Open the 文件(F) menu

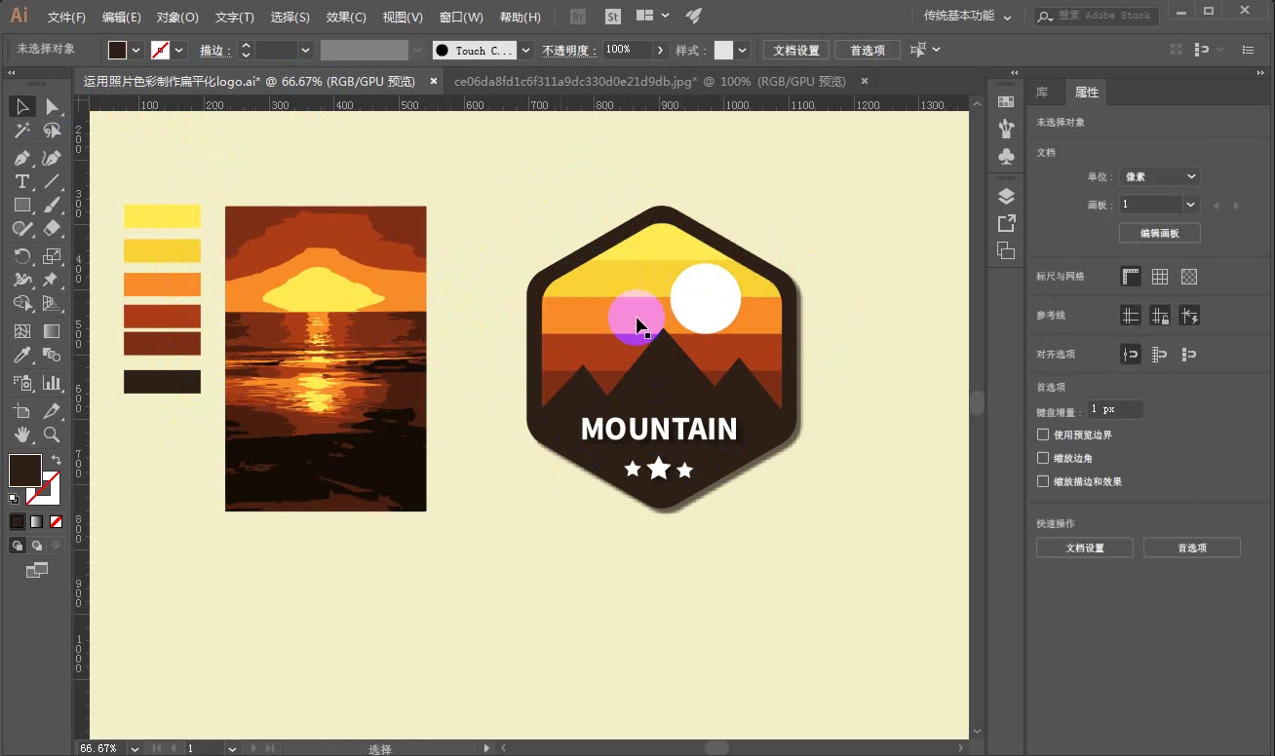click(x=66, y=17)
